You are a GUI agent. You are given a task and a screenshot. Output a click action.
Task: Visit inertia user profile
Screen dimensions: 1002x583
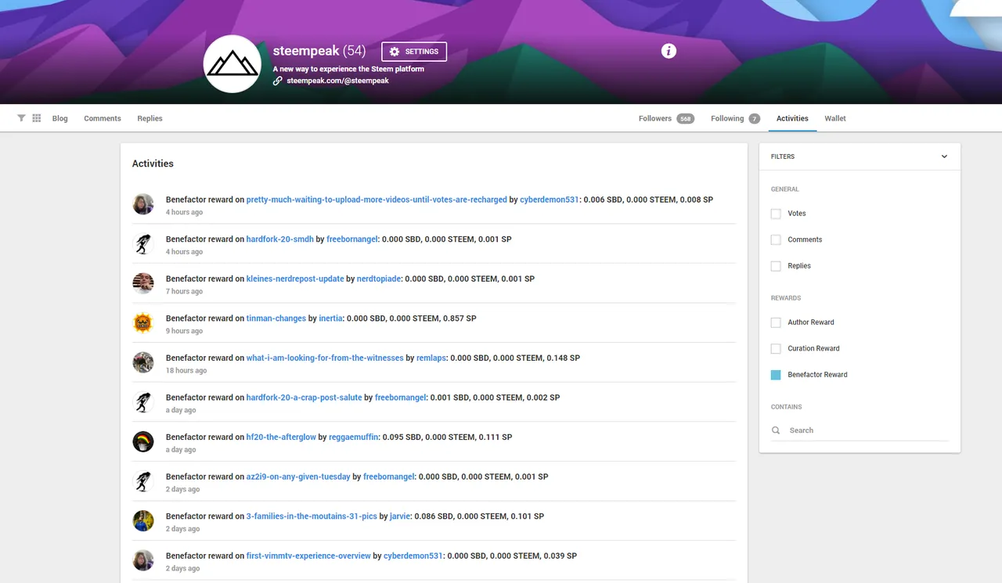pos(330,318)
